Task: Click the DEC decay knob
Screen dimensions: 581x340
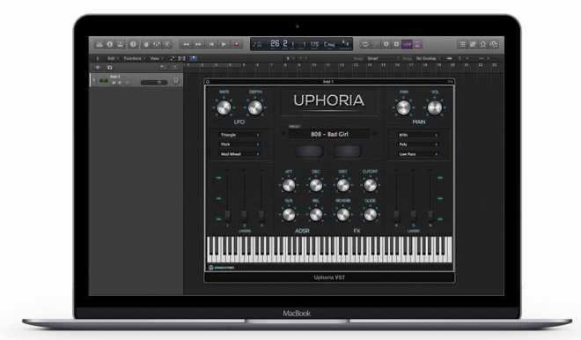Action: pyautogui.click(x=316, y=185)
